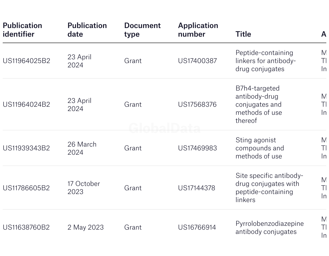Click the Document type column header
This screenshot has width=329, height=256.
[142, 30]
